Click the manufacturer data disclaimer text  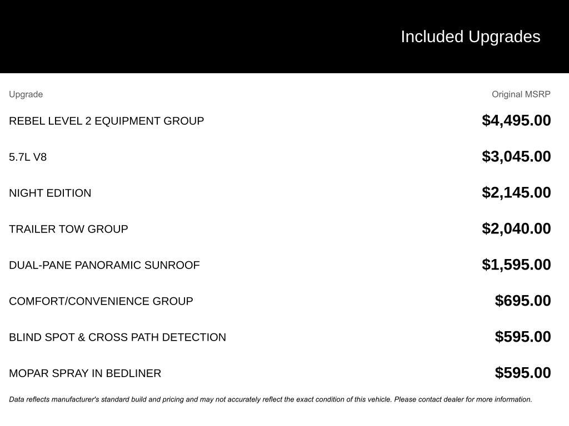pyautogui.click(x=270, y=399)
